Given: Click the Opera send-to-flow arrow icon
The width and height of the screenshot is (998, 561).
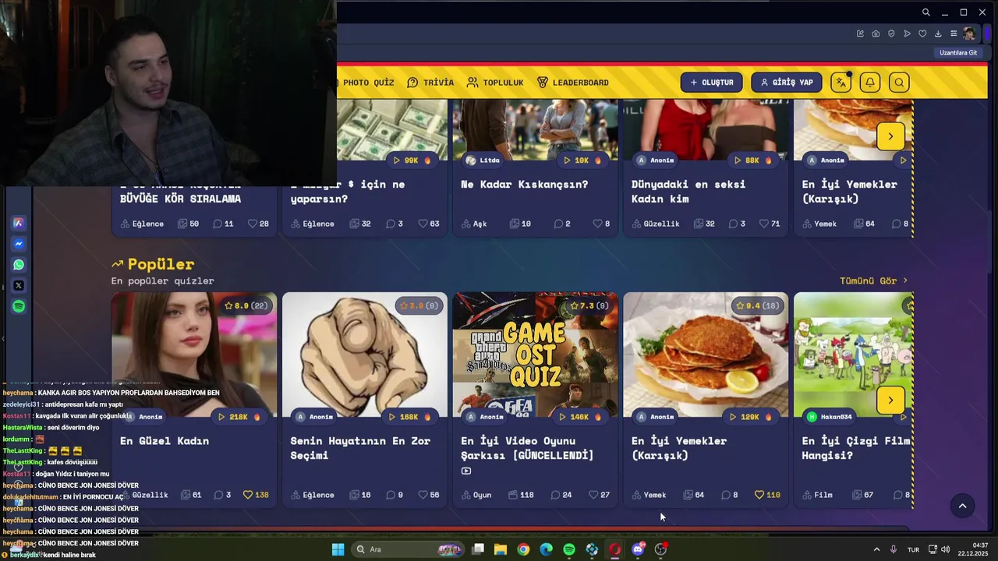Looking at the screenshot, I should click(907, 34).
